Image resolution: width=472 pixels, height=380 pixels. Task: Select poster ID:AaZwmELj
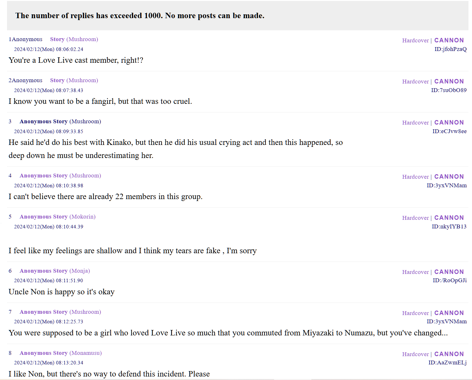click(x=447, y=362)
